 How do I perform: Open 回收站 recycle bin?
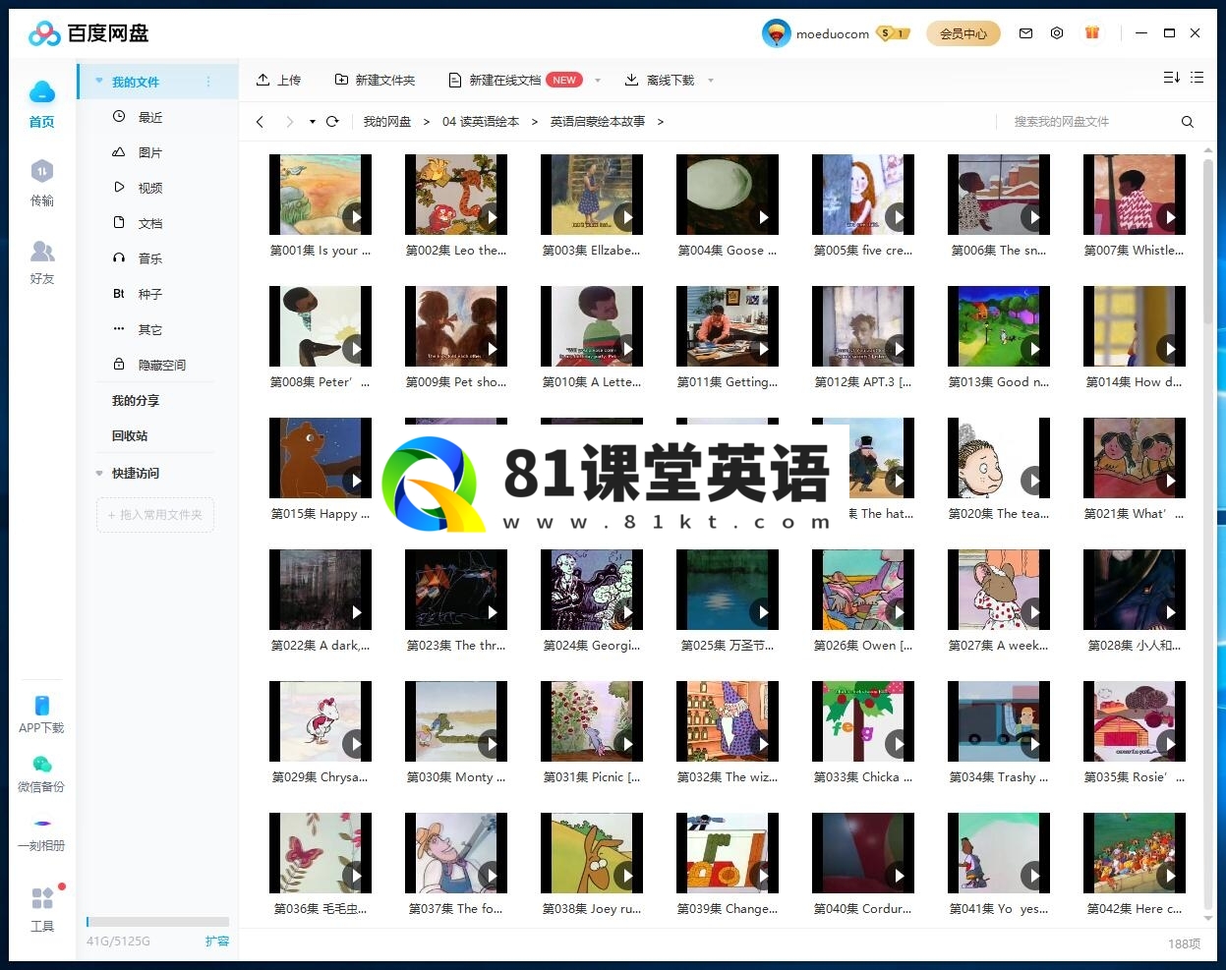(130, 435)
